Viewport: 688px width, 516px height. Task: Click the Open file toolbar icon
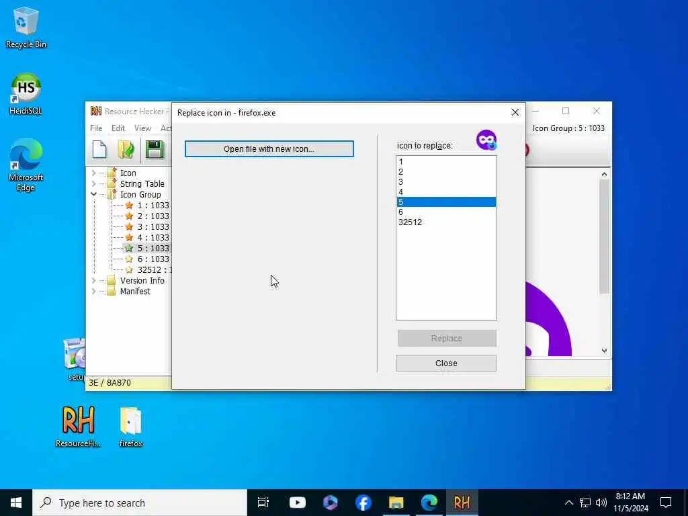(126, 150)
